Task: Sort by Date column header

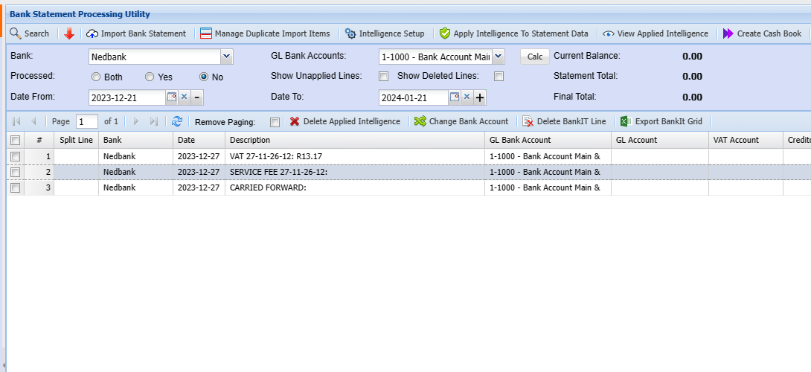Action: (199, 140)
